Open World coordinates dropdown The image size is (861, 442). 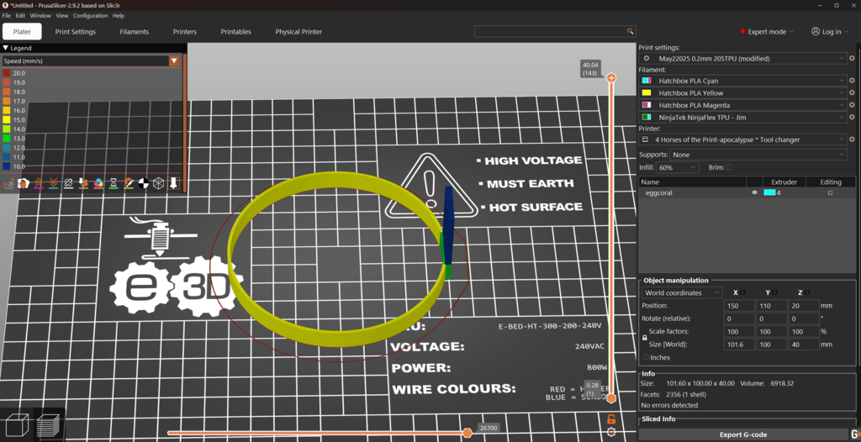point(681,293)
